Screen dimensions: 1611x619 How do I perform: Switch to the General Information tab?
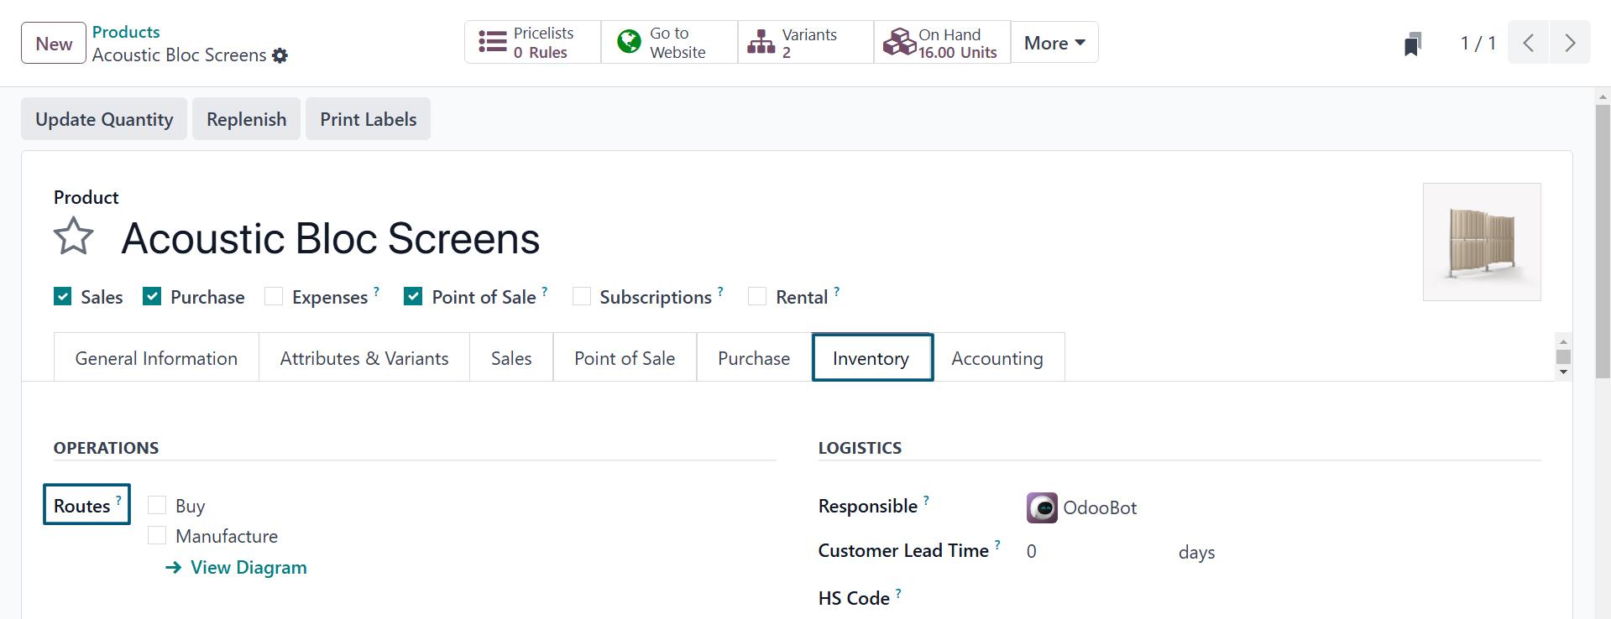coord(156,358)
